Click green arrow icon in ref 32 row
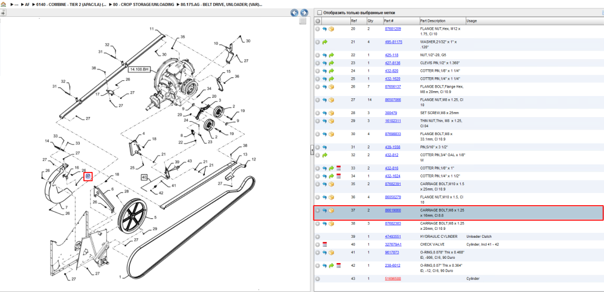 (325, 155)
